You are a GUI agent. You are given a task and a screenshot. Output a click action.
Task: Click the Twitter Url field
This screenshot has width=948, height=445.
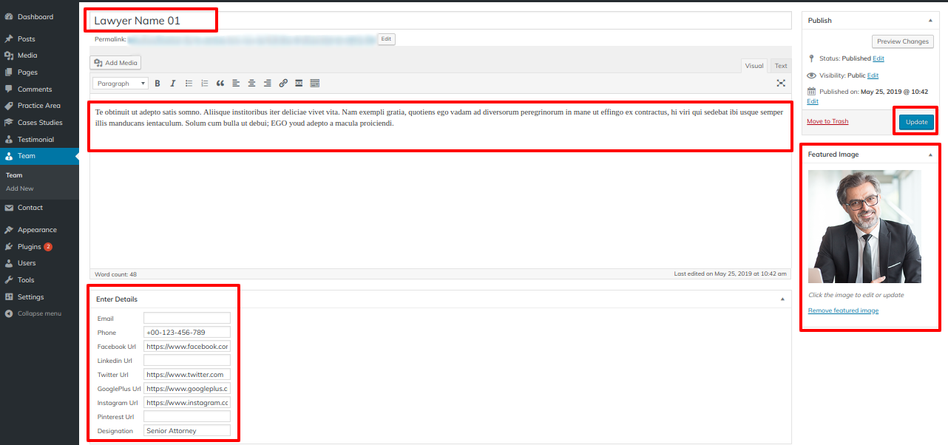[187, 375]
